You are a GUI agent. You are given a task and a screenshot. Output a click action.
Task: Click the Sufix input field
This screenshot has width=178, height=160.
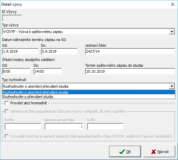[x=105, y=126]
